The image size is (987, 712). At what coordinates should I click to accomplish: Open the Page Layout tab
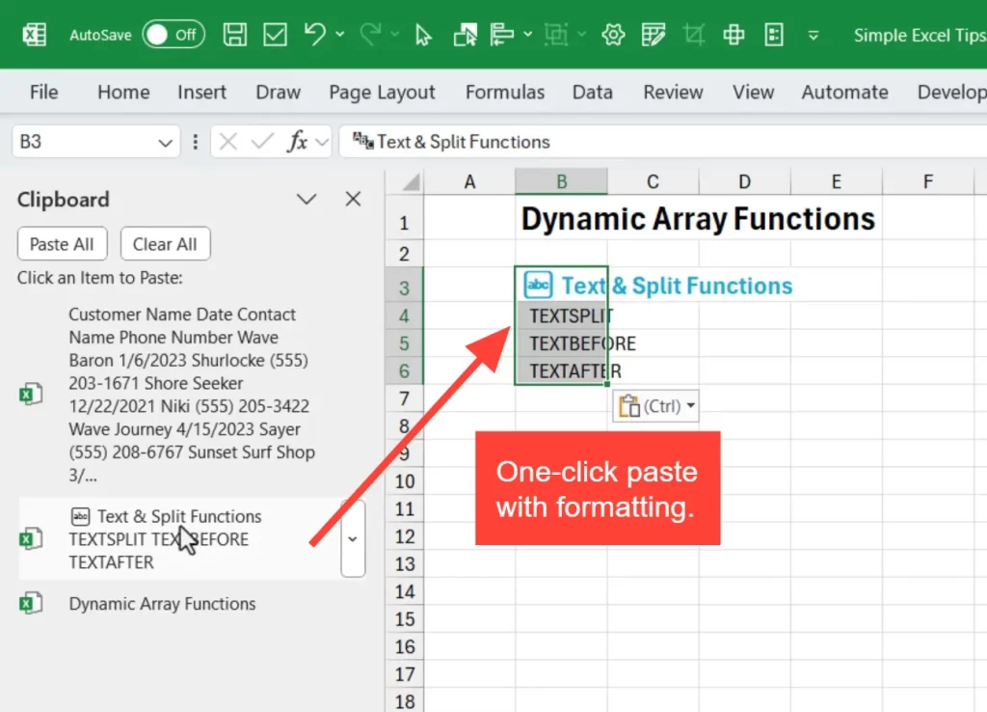382,92
